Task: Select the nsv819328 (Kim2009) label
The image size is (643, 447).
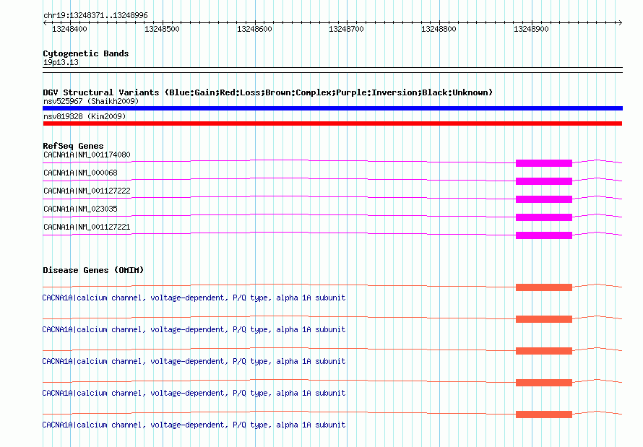Action: click(85, 116)
